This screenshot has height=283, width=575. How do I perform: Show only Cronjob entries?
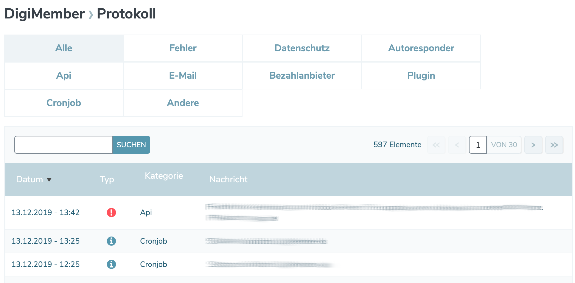[63, 103]
